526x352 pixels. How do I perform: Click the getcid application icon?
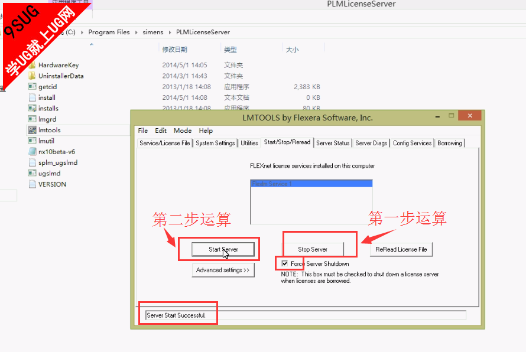[x=32, y=86]
